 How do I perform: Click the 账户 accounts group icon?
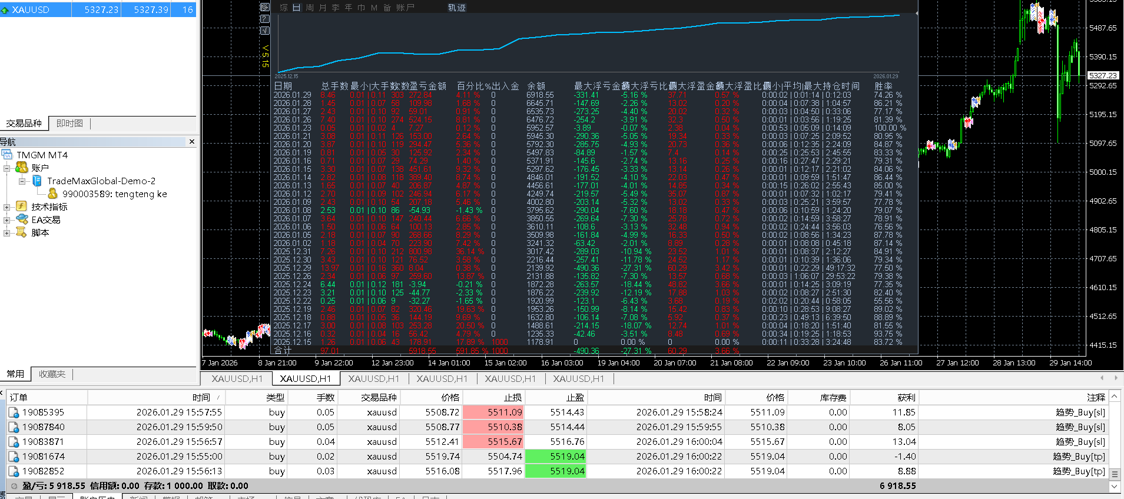(x=22, y=168)
